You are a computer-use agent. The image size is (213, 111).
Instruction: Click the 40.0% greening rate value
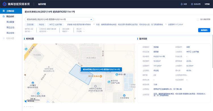[189, 71]
